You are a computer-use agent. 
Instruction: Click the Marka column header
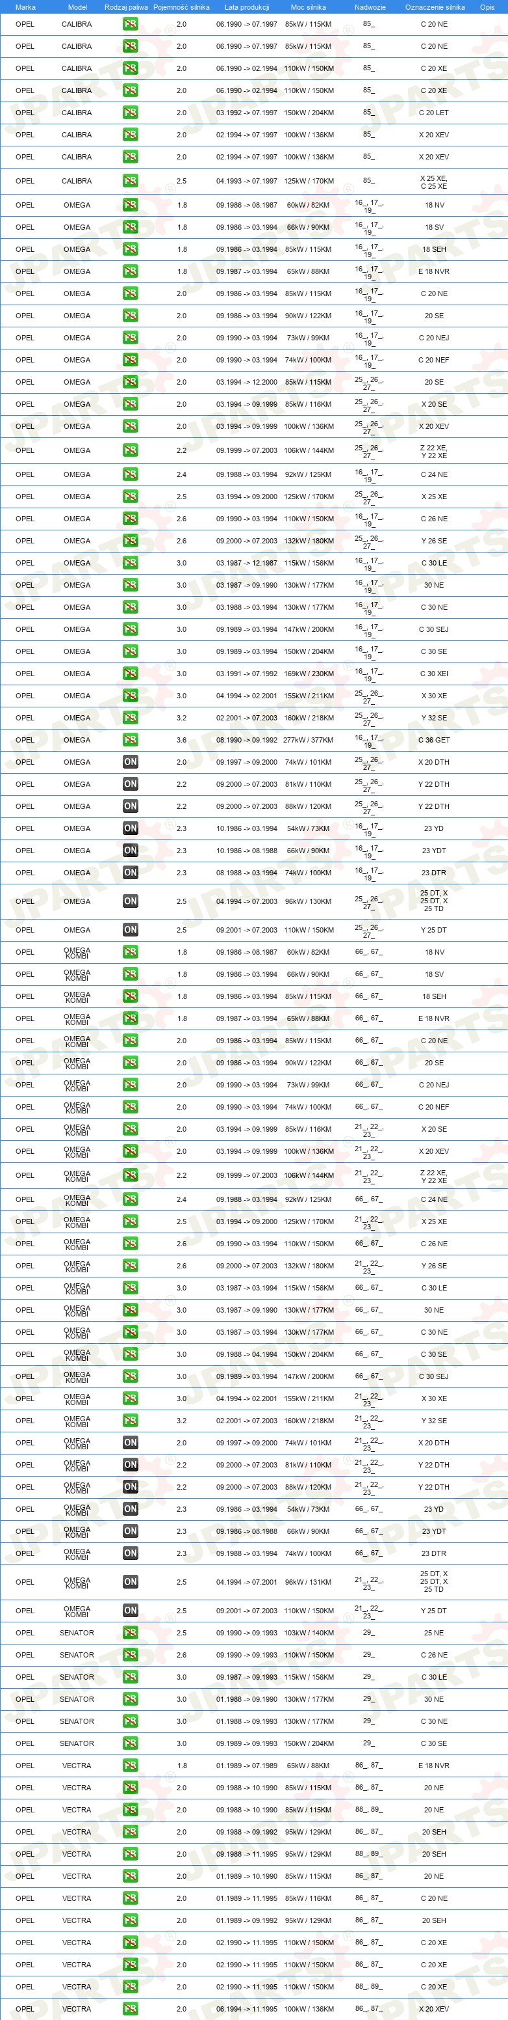[x=25, y=7]
